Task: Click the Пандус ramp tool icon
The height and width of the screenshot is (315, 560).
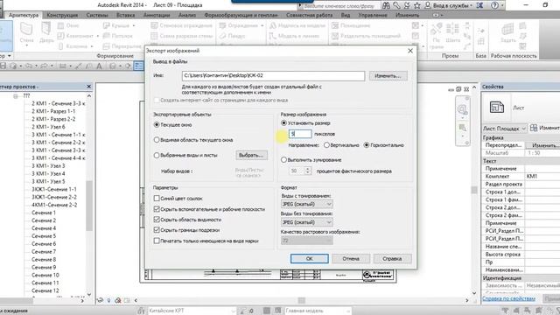Action: [223, 36]
